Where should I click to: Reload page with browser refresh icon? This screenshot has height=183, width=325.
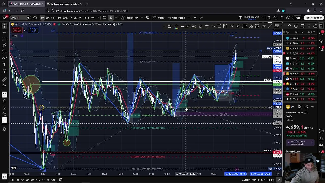22,11
